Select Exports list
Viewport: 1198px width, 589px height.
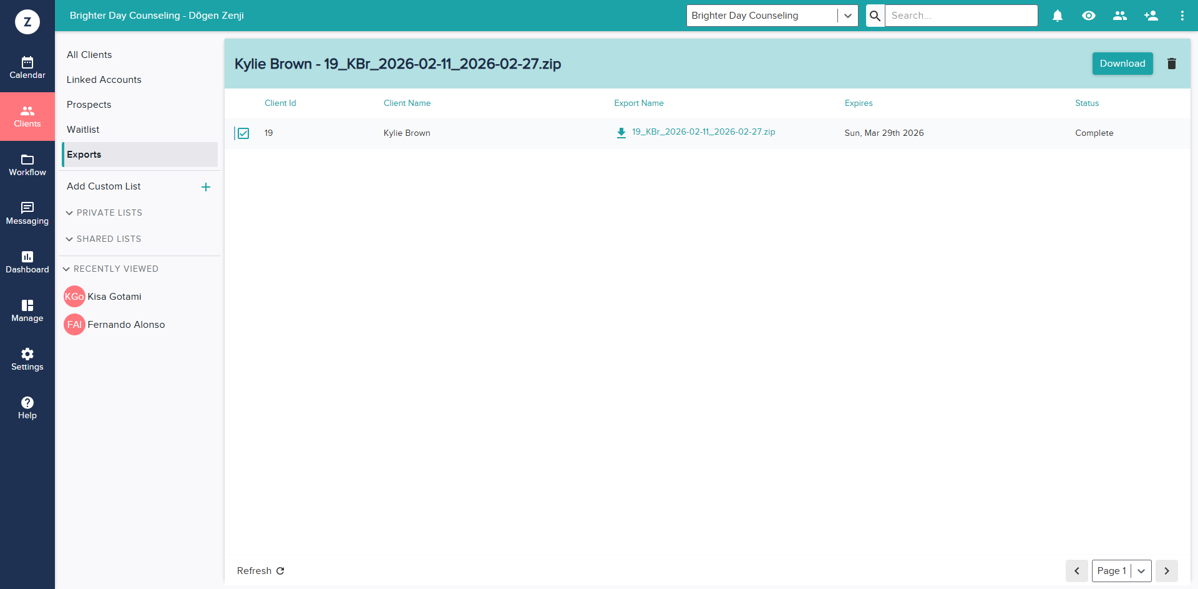pos(140,155)
